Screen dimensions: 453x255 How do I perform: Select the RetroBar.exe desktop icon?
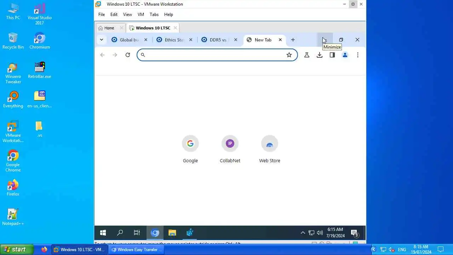[40, 70]
